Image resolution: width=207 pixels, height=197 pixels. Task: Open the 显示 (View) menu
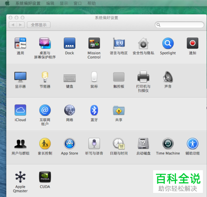coord(64,3)
